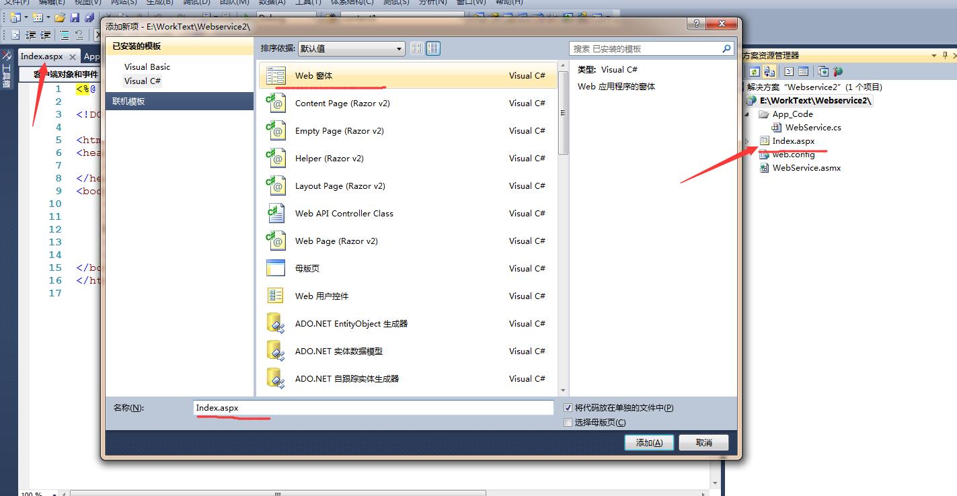957x496 pixels.
Task: Close the Index.aspx editor tab
Action: point(73,57)
